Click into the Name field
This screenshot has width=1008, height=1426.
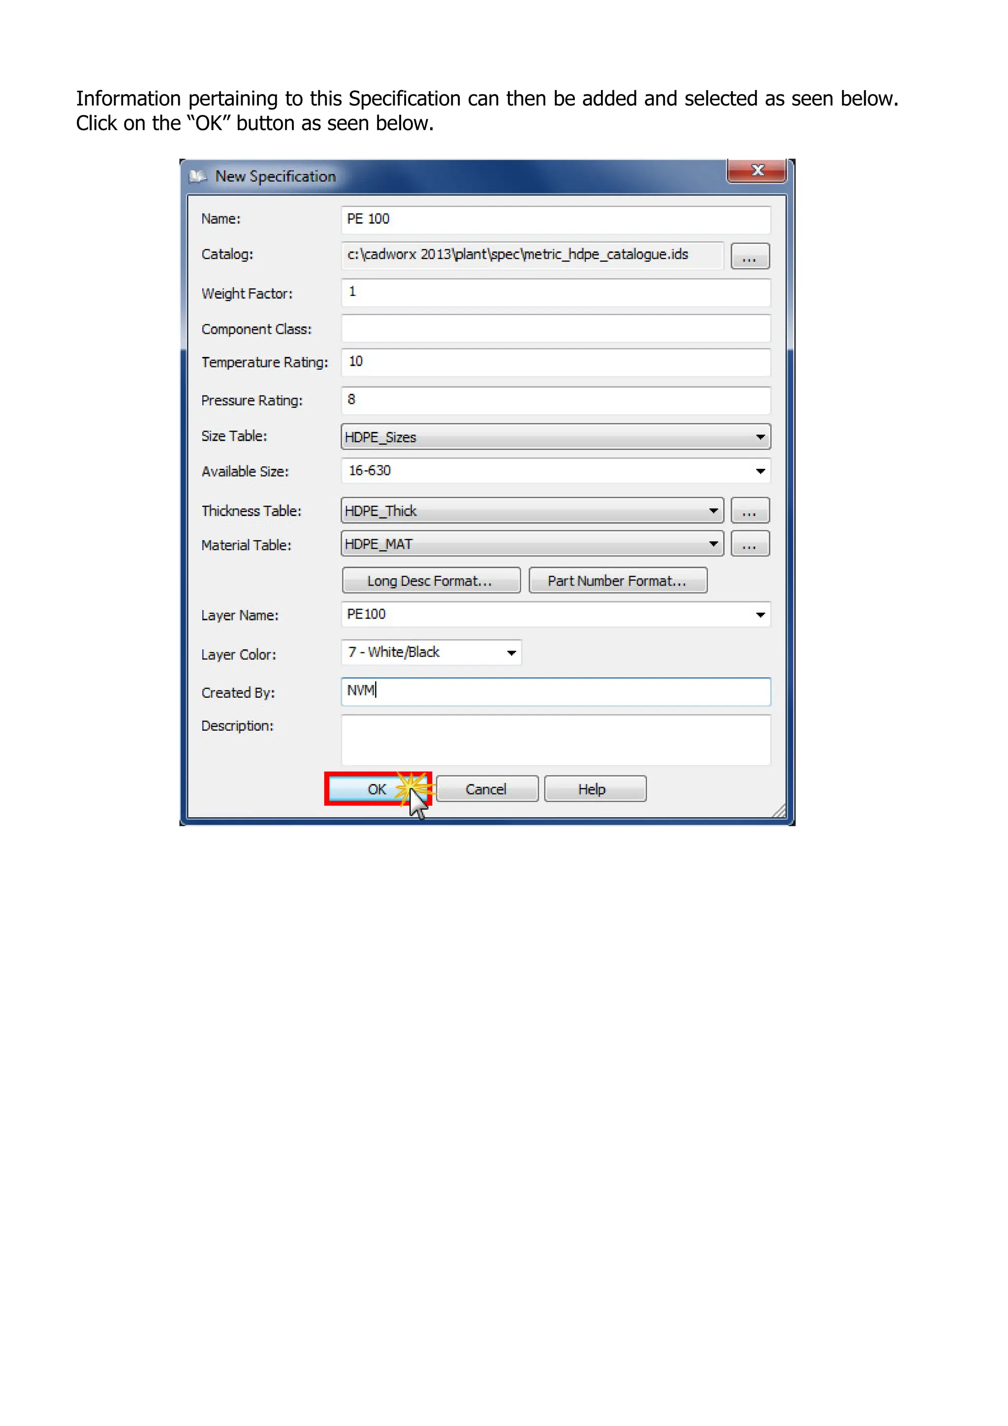555,220
